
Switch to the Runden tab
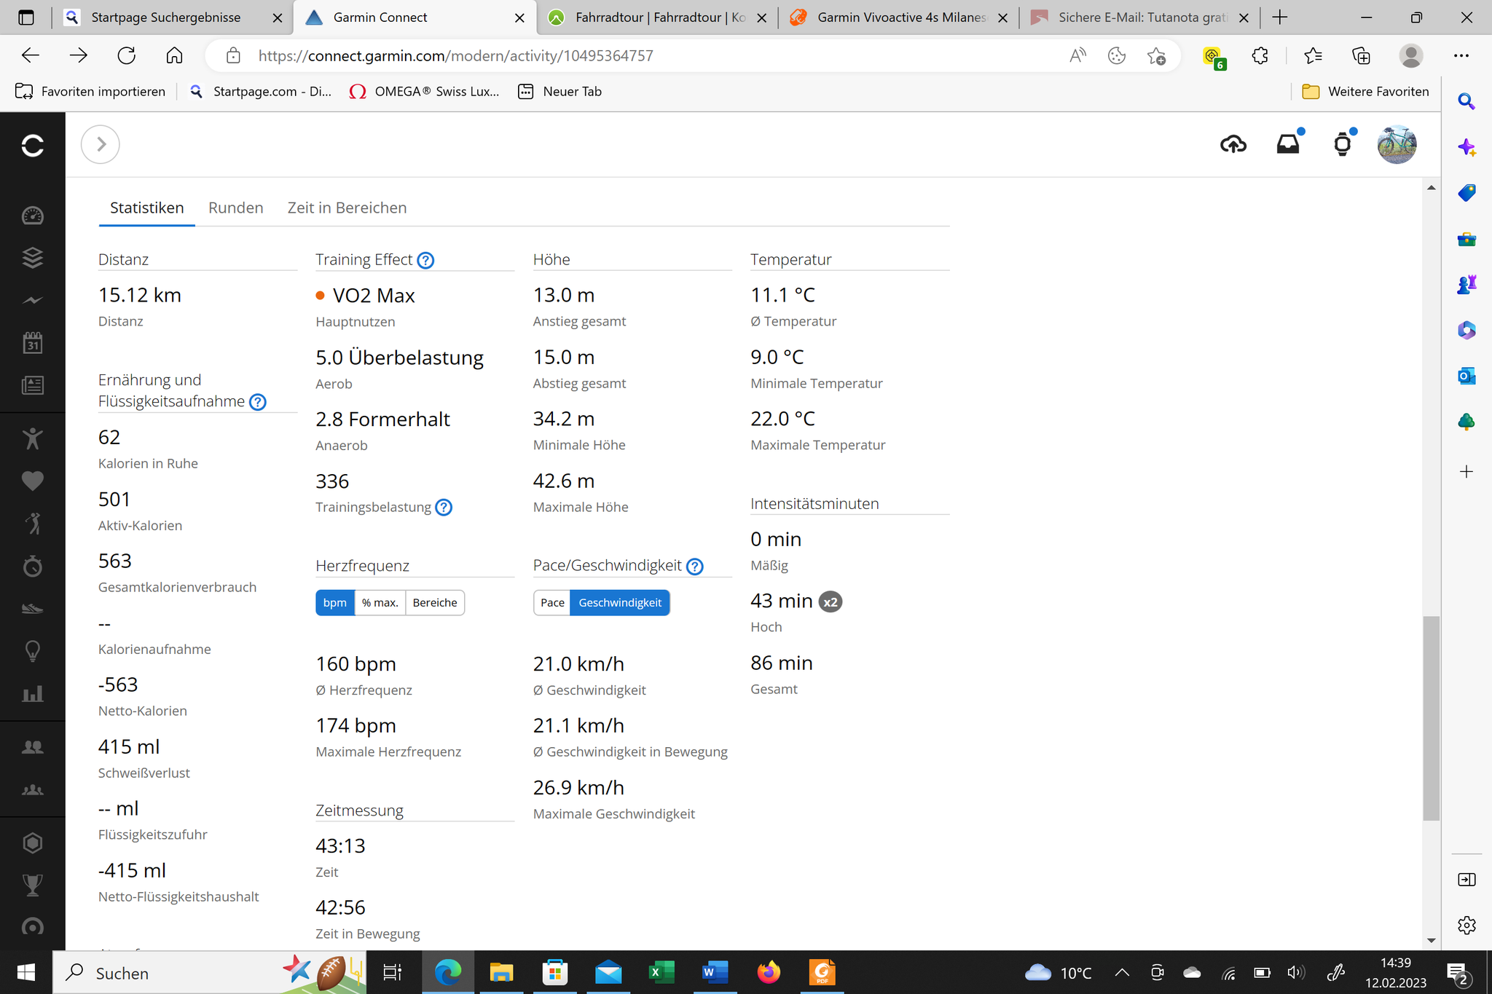(235, 208)
